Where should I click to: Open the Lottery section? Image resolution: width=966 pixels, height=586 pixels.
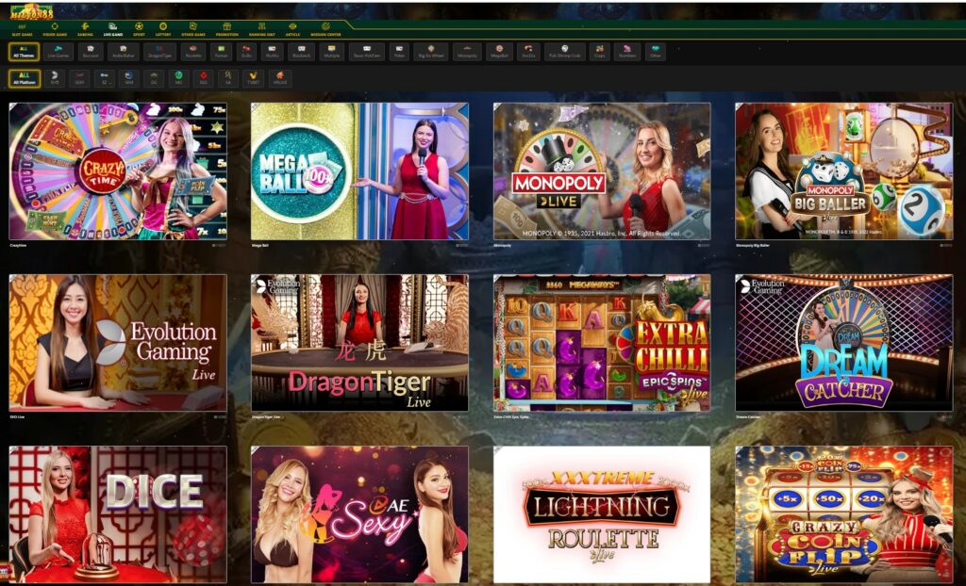pyautogui.click(x=163, y=29)
